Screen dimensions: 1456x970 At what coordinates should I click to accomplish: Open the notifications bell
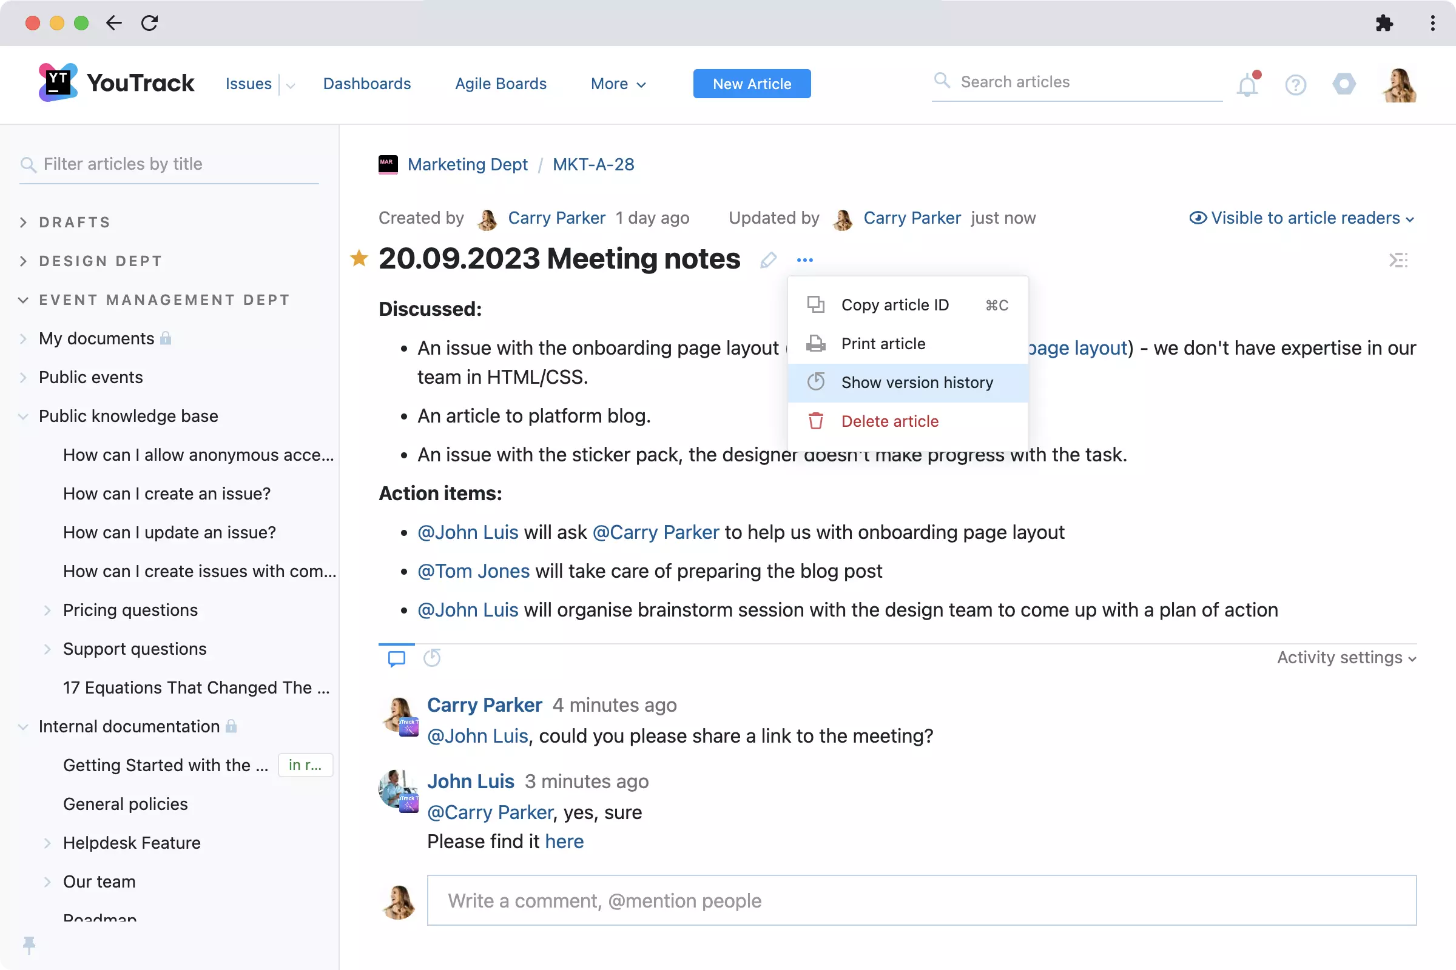coord(1248,84)
